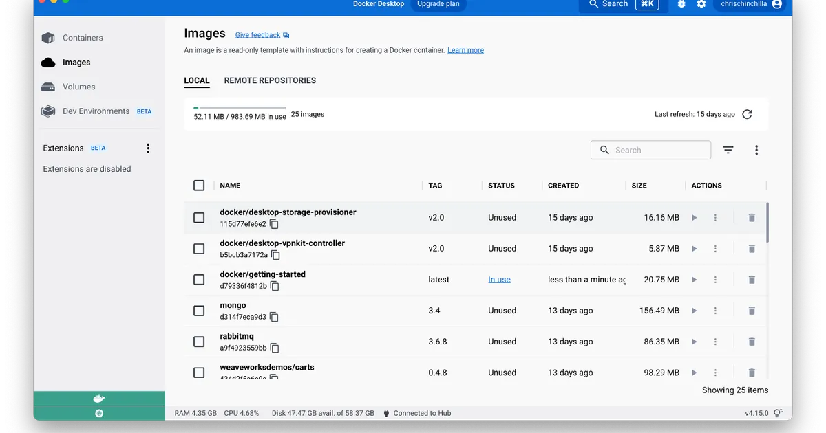Click the Kubernetes wheel icon at bottom left
Image resolution: width=826 pixels, height=433 pixels.
pyautogui.click(x=99, y=413)
